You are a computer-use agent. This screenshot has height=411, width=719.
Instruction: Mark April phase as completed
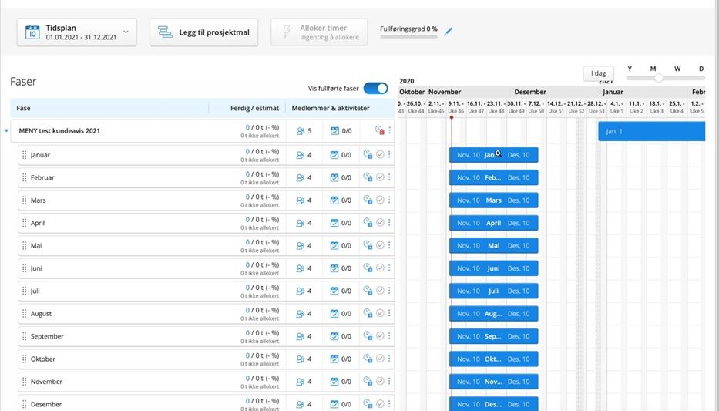pyautogui.click(x=380, y=223)
